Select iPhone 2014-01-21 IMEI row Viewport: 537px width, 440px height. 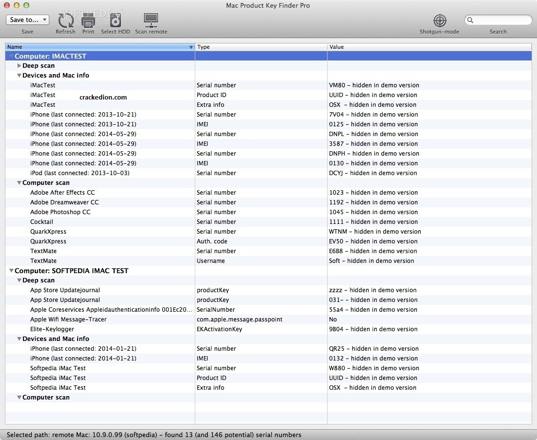(268, 358)
